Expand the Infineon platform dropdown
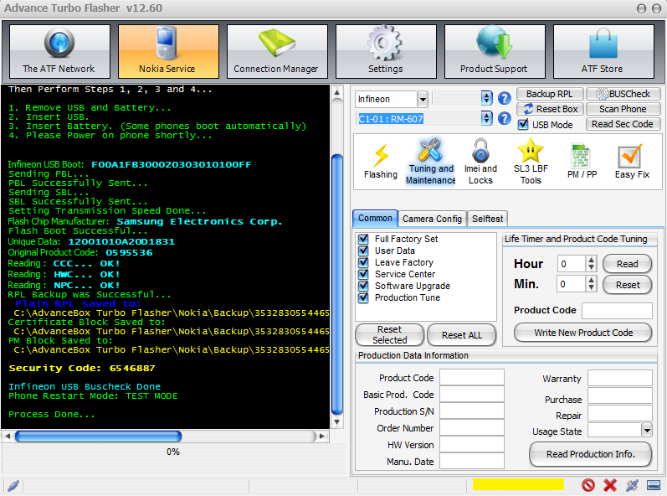This screenshot has width=667, height=496. tap(423, 100)
